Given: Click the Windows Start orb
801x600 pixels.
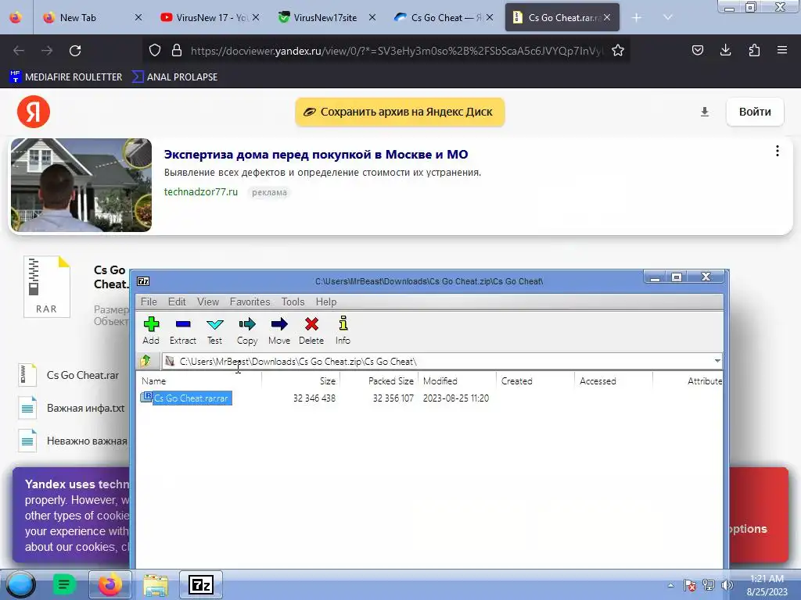Looking at the screenshot, I should 20,584.
